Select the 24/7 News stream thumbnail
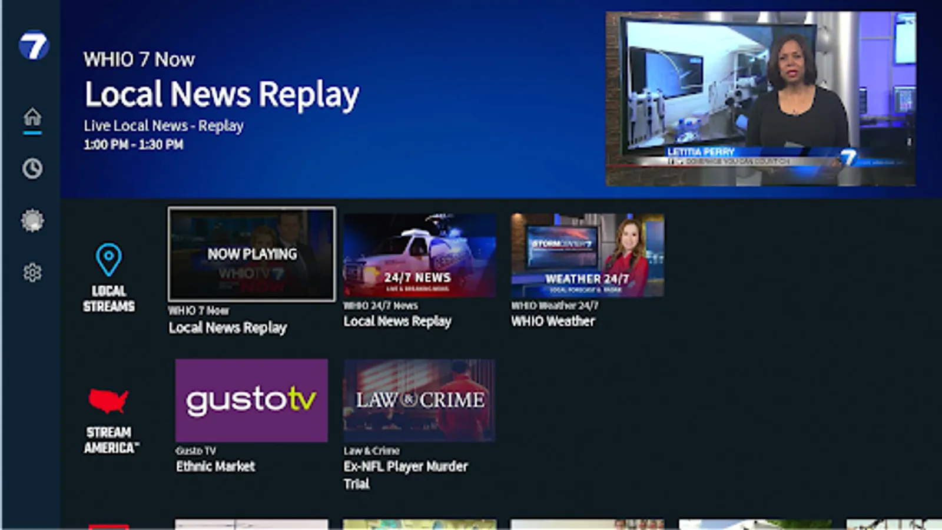This screenshot has height=530, width=942. (x=419, y=255)
